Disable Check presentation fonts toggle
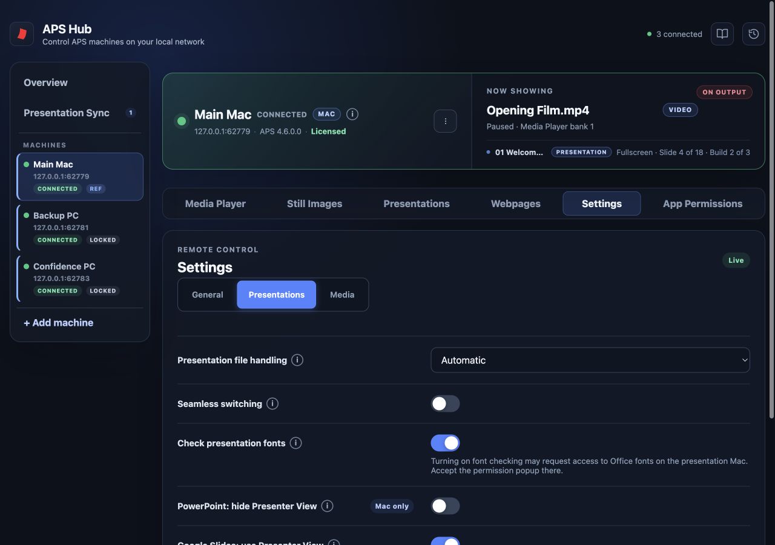 pyautogui.click(x=445, y=443)
